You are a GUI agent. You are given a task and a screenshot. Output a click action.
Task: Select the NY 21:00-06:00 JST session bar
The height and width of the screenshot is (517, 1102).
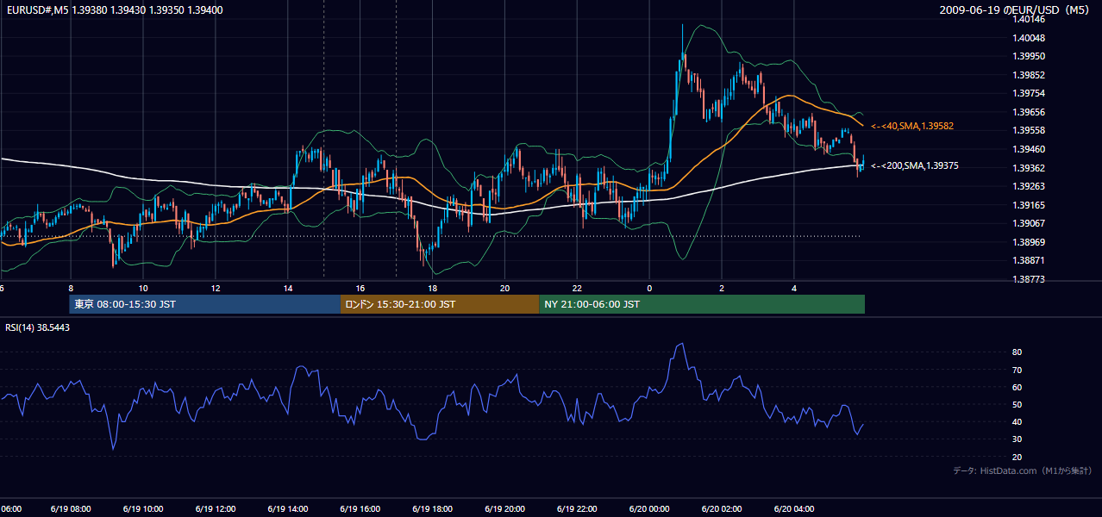702,304
